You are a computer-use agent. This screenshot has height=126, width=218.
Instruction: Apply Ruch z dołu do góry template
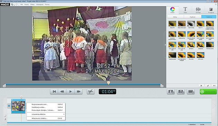pos(182,45)
